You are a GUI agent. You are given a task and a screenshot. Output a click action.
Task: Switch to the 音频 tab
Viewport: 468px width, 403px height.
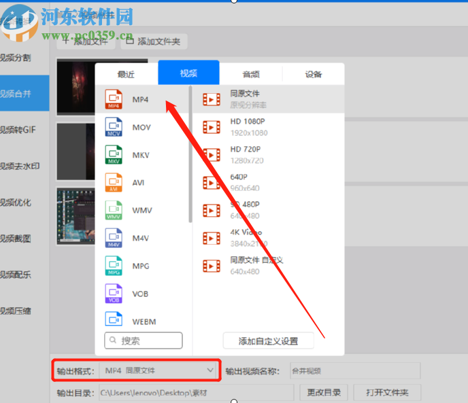click(x=251, y=74)
